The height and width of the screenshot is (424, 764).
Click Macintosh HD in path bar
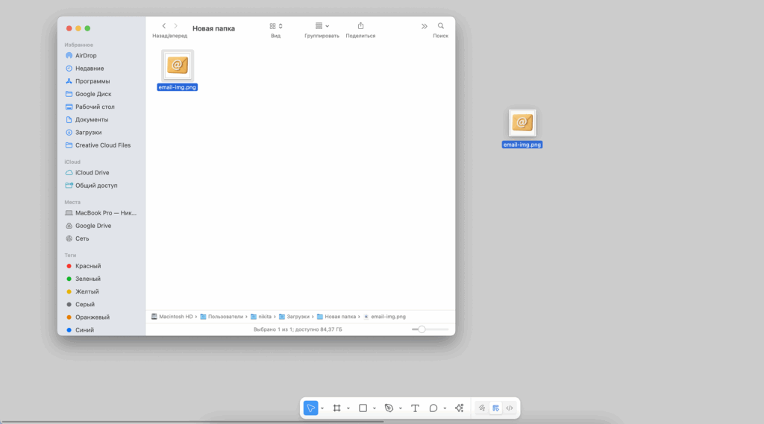tap(172, 317)
